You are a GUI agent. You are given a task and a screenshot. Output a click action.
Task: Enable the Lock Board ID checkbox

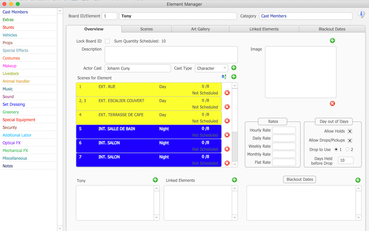pos(107,41)
